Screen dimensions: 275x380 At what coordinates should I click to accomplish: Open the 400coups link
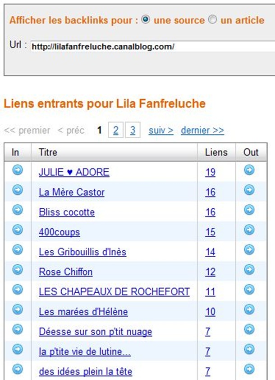pyautogui.click(x=59, y=232)
